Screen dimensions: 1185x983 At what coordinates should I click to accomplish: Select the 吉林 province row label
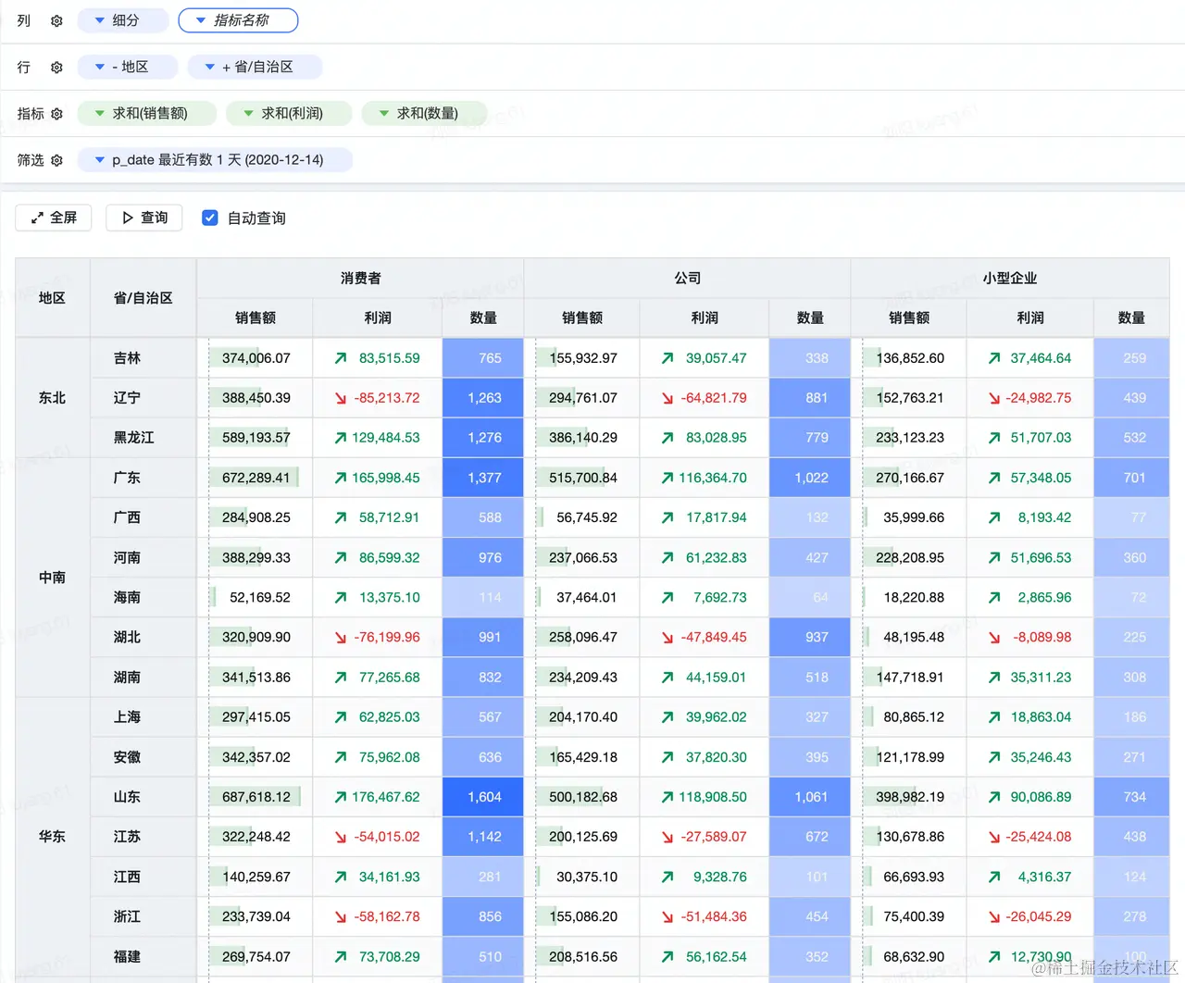[x=143, y=358]
